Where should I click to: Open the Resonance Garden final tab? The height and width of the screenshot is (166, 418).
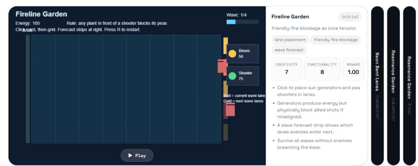click(409, 86)
